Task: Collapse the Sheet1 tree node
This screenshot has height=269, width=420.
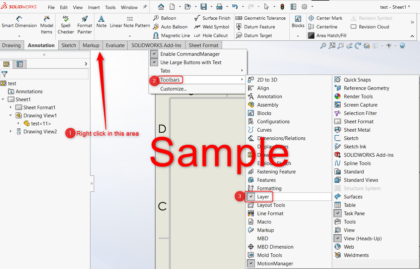Action: coord(3,99)
